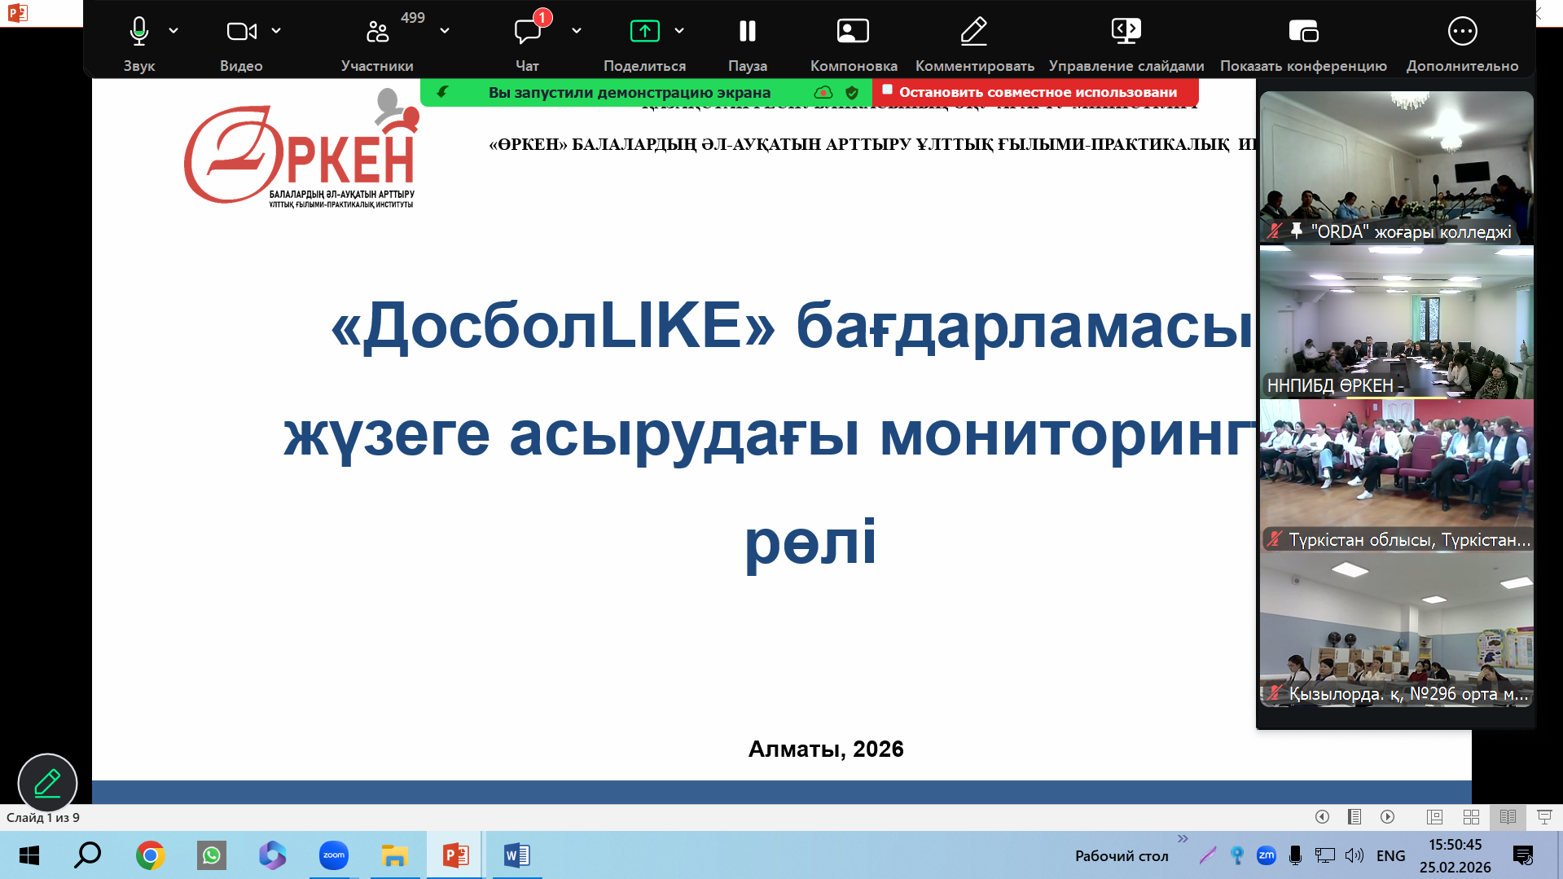Open Windows Start menu
This screenshot has height=879, width=1563.
29,855
